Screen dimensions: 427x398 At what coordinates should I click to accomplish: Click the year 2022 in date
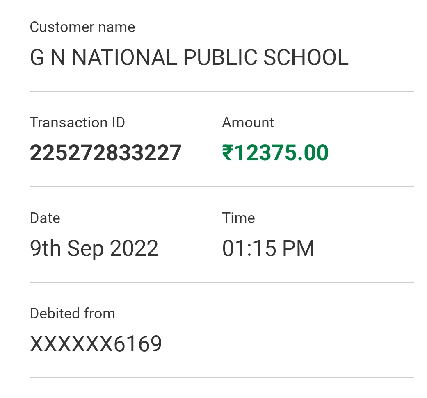point(134,248)
